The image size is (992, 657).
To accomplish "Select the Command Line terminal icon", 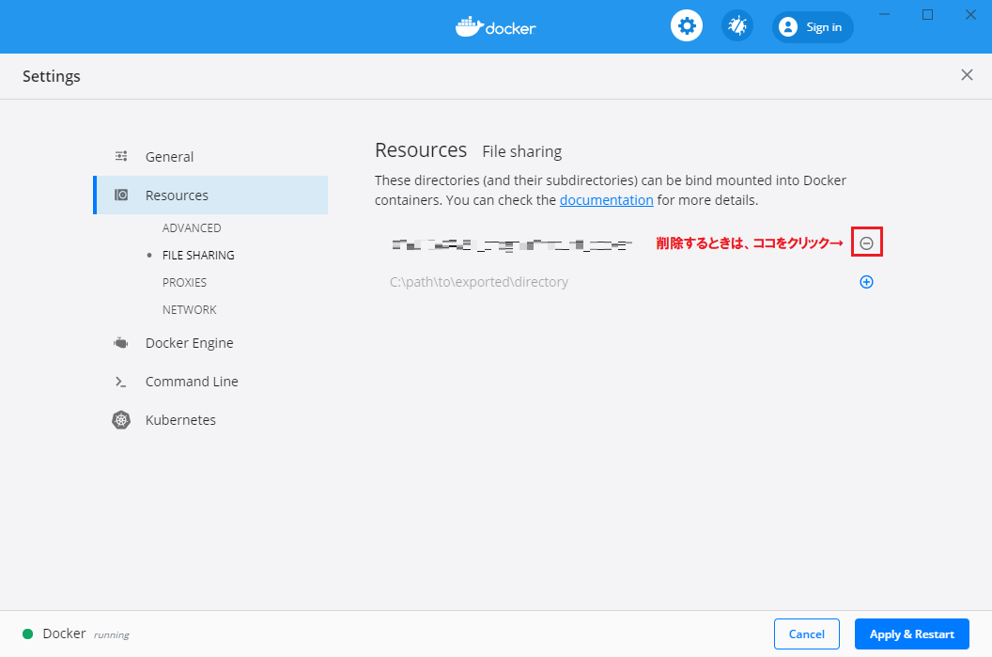I will pos(121,382).
